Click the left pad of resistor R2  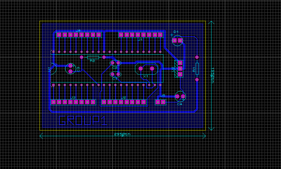82,57
